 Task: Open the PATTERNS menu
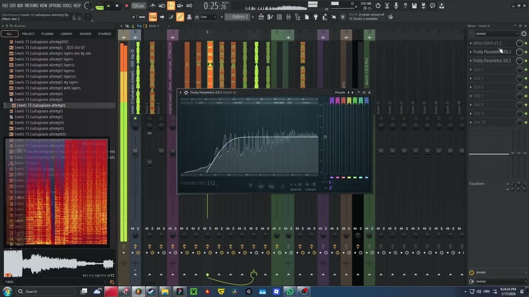[31, 5]
